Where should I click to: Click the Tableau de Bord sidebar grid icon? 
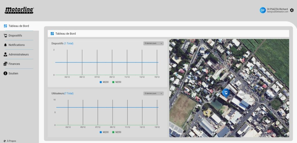[5, 26]
